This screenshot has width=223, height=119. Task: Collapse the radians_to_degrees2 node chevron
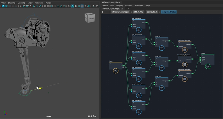point(179,42)
